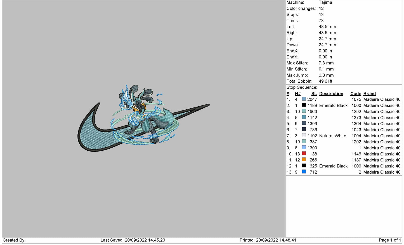Click the Natural White description text
The width and height of the screenshot is (404, 245).
tap(332, 136)
